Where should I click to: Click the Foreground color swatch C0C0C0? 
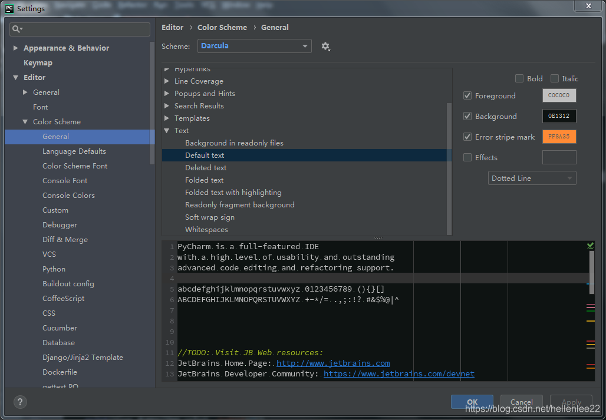tap(559, 96)
